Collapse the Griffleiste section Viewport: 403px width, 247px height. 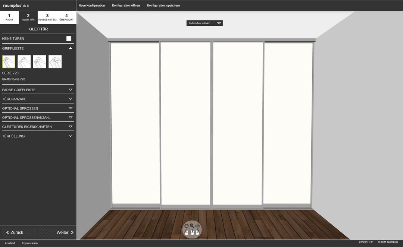tap(38, 48)
